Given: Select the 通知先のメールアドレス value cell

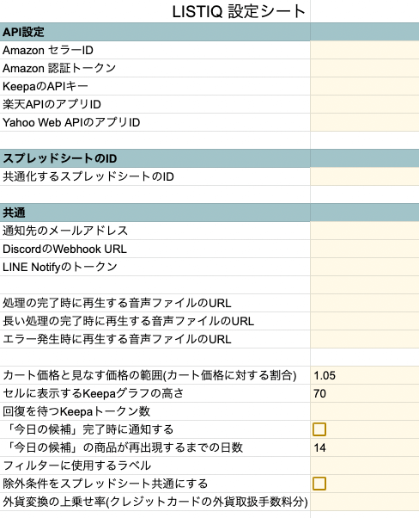Looking at the screenshot, I should (x=365, y=231).
